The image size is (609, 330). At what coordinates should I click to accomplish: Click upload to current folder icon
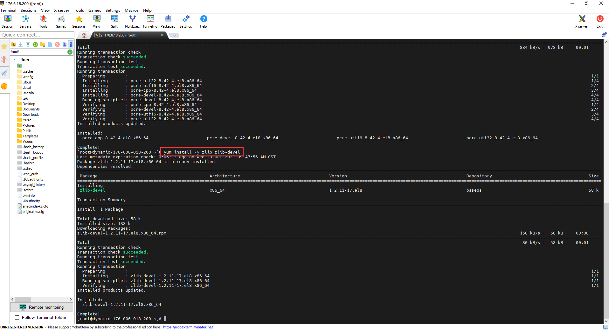click(28, 44)
